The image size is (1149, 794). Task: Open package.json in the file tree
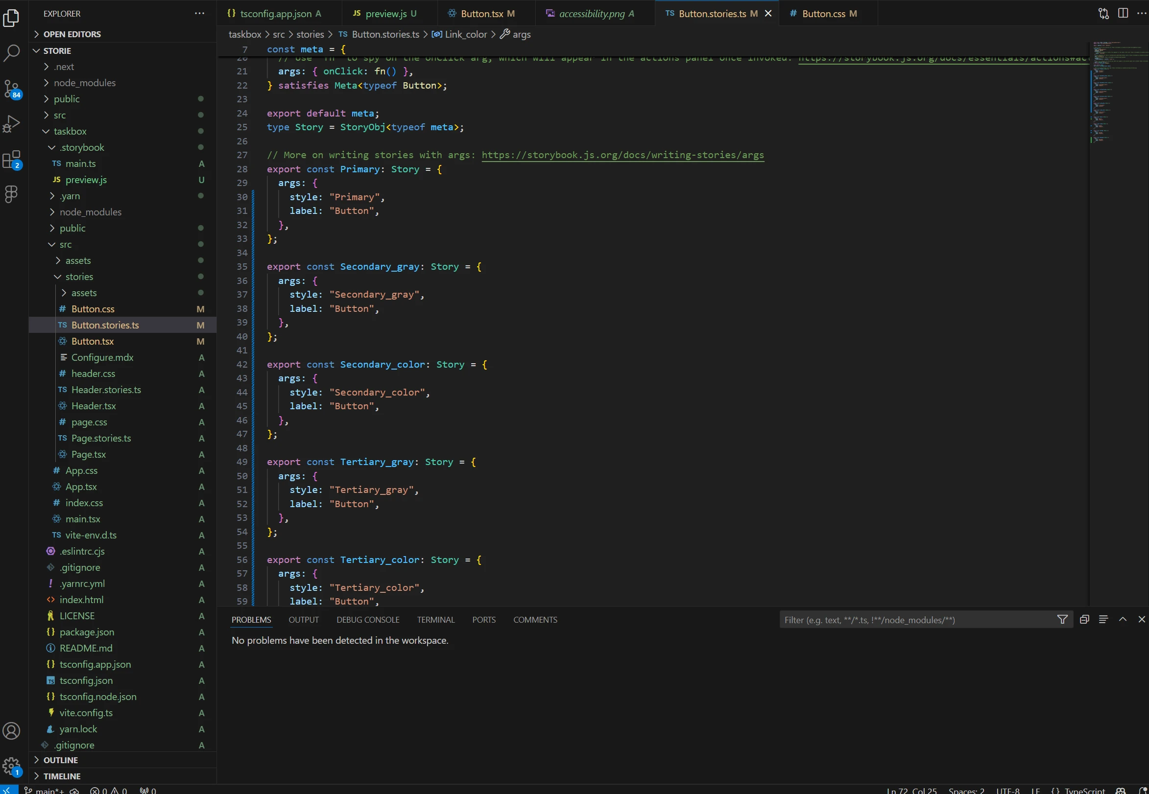click(x=122, y=632)
